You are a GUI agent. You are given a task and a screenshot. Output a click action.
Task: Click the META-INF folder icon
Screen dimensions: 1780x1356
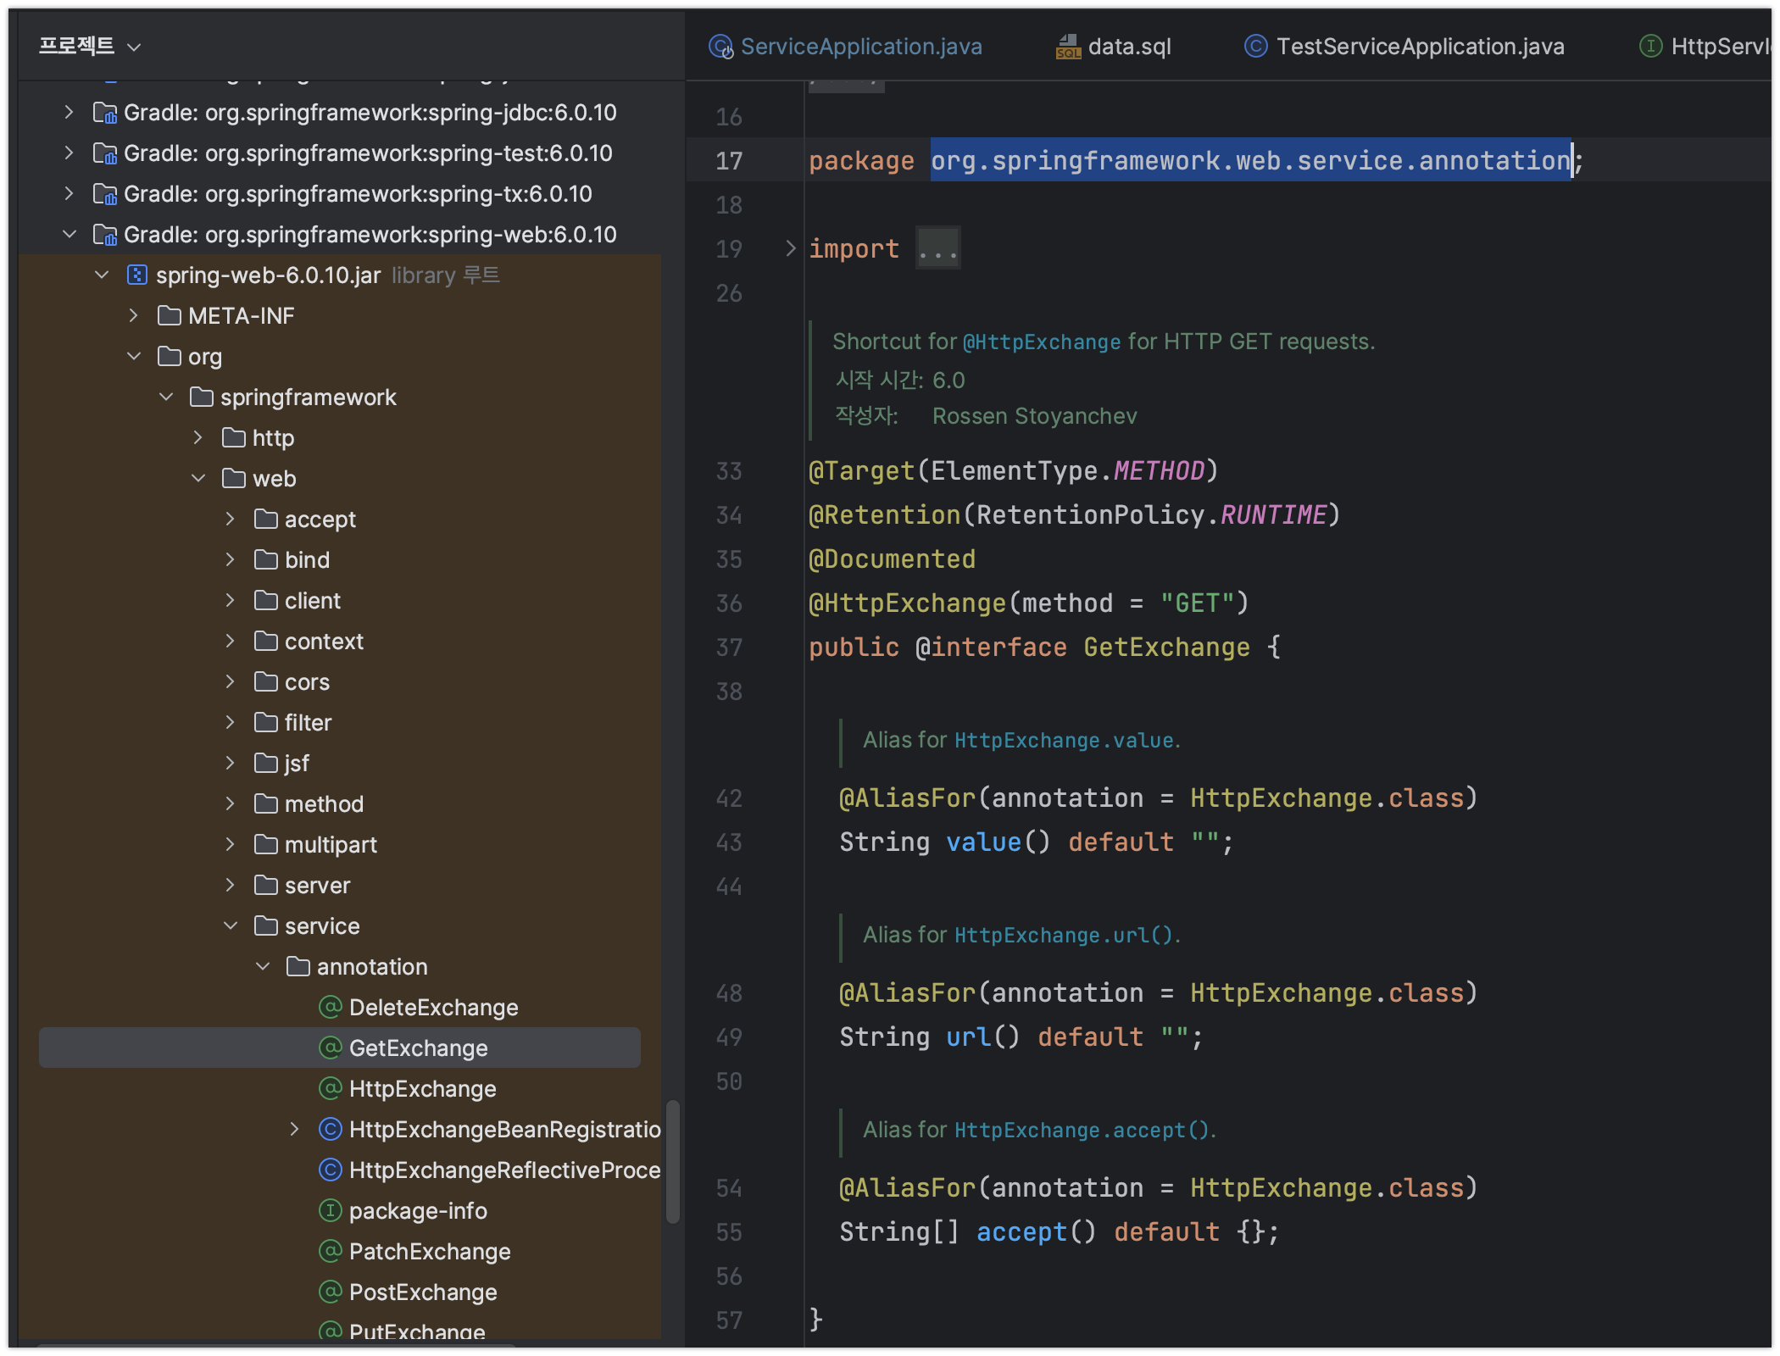click(169, 315)
